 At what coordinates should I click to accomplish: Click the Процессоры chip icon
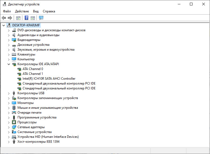(x=14, y=122)
